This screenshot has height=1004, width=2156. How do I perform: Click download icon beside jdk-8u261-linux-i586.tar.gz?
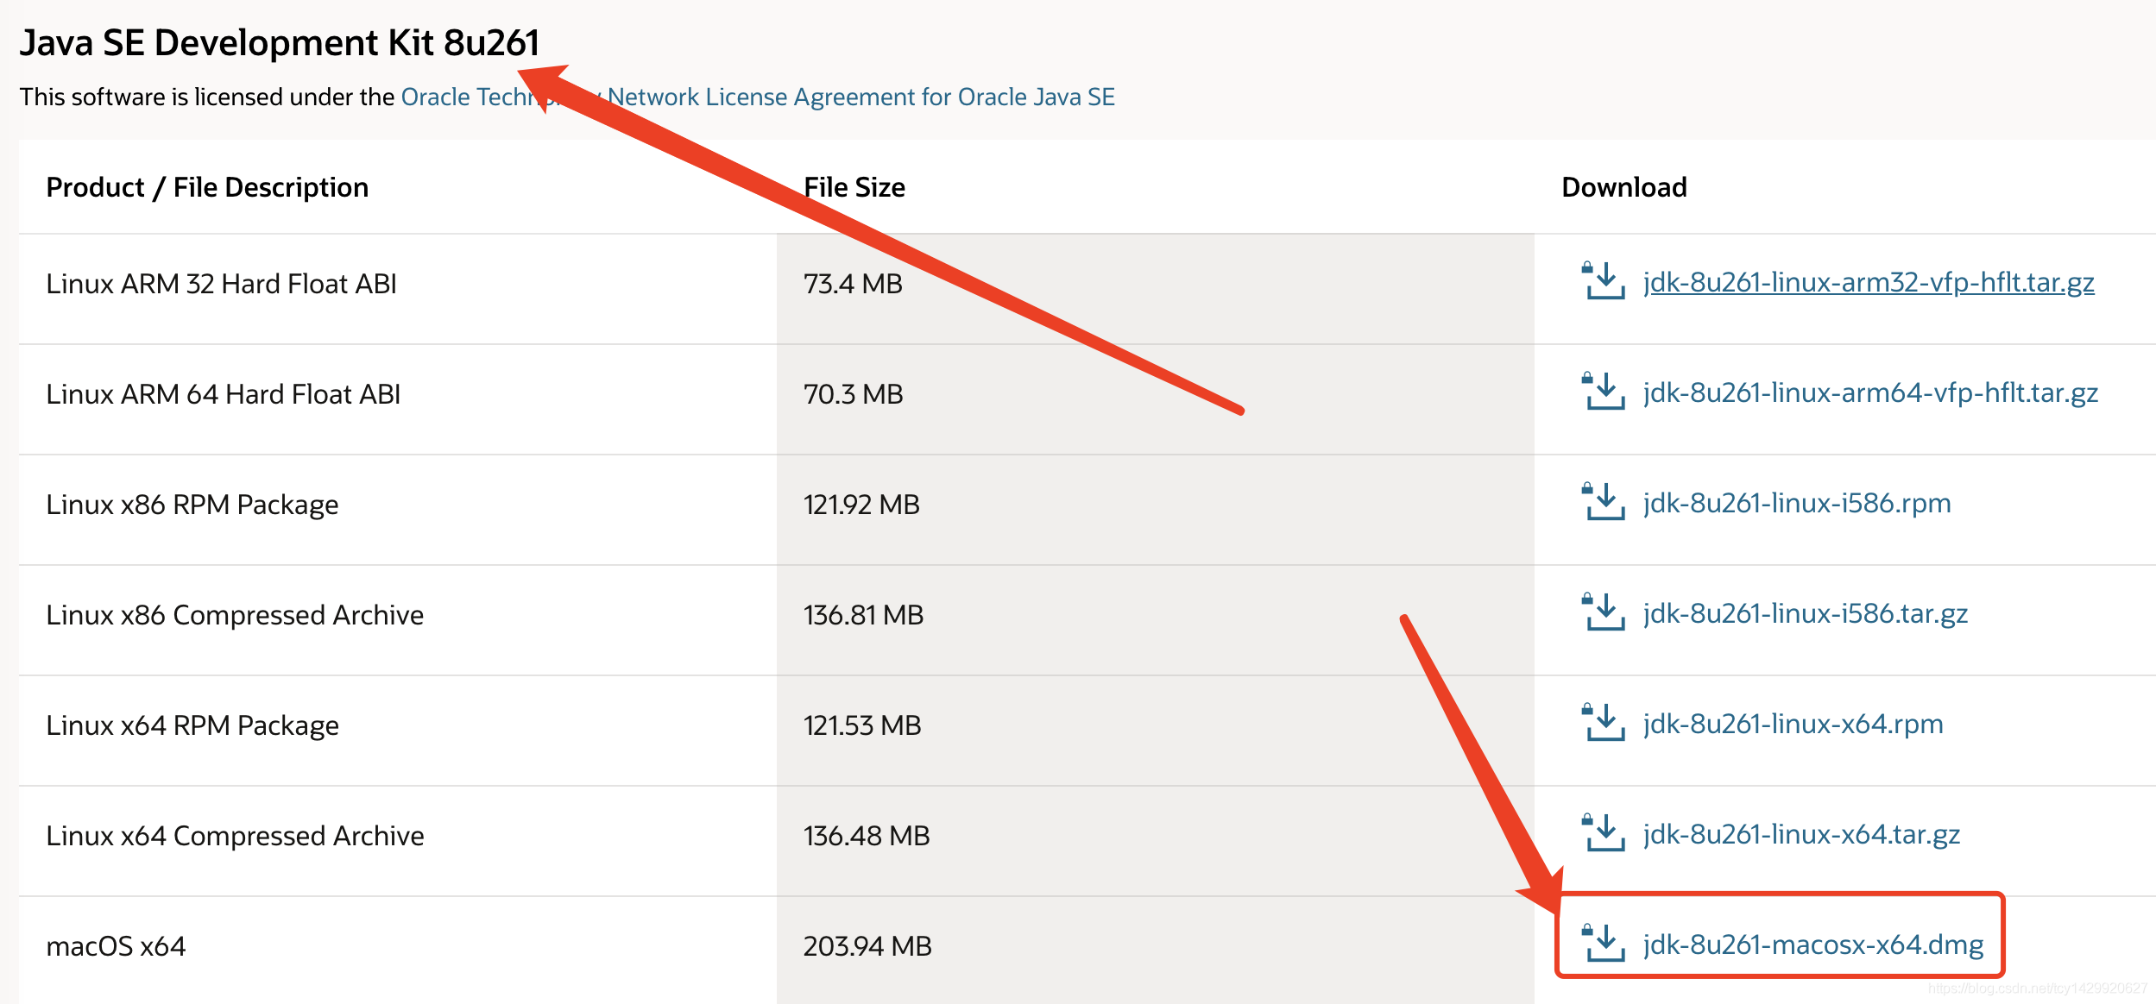[x=1603, y=612]
